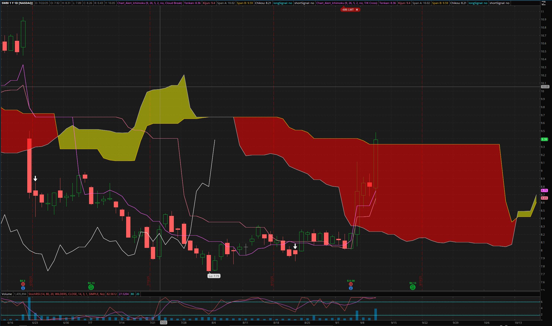Click the StochRSI study label
This screenshot has width=552, height=326.
tap(67, 294)
